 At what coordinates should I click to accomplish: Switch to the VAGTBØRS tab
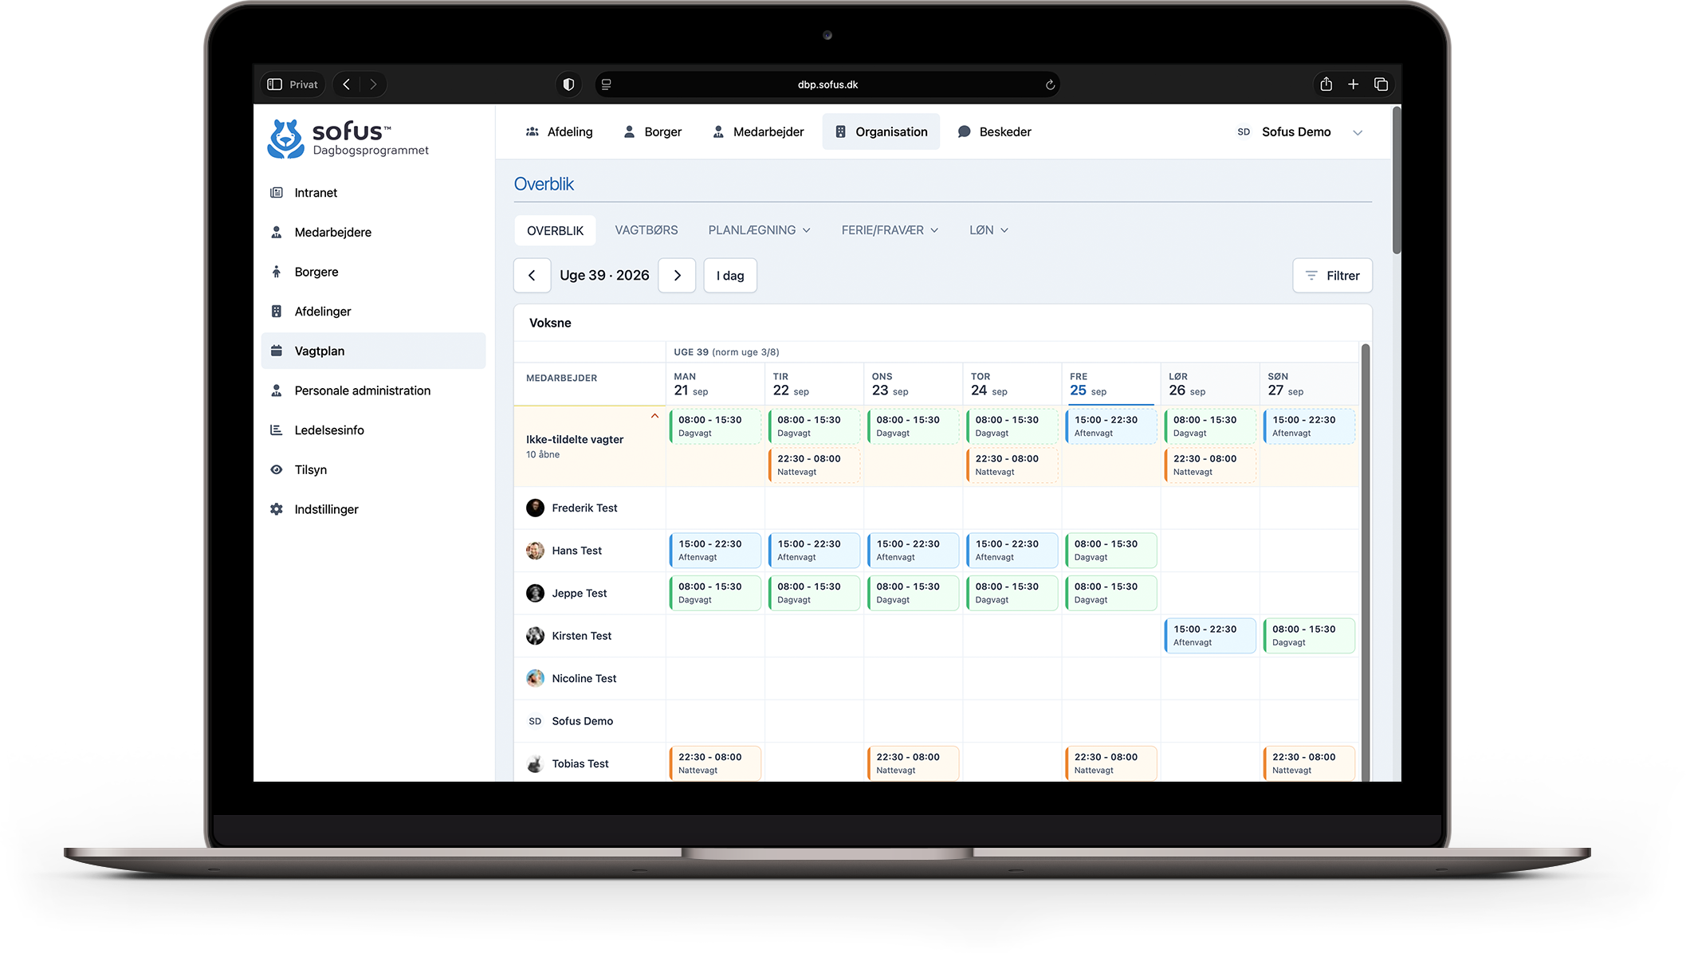coord(646,230)
